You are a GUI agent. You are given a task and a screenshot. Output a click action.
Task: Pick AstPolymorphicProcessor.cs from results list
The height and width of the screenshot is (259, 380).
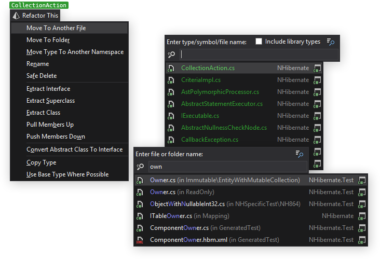[x=220, y=92]
